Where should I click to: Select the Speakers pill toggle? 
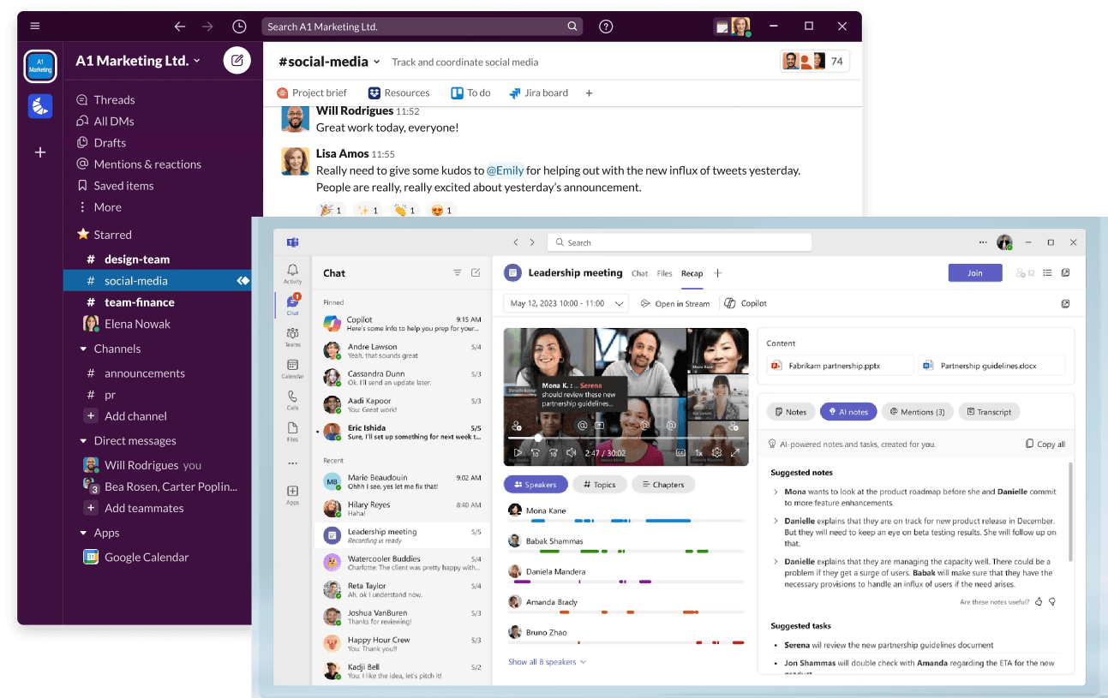[x=535, y=485]
